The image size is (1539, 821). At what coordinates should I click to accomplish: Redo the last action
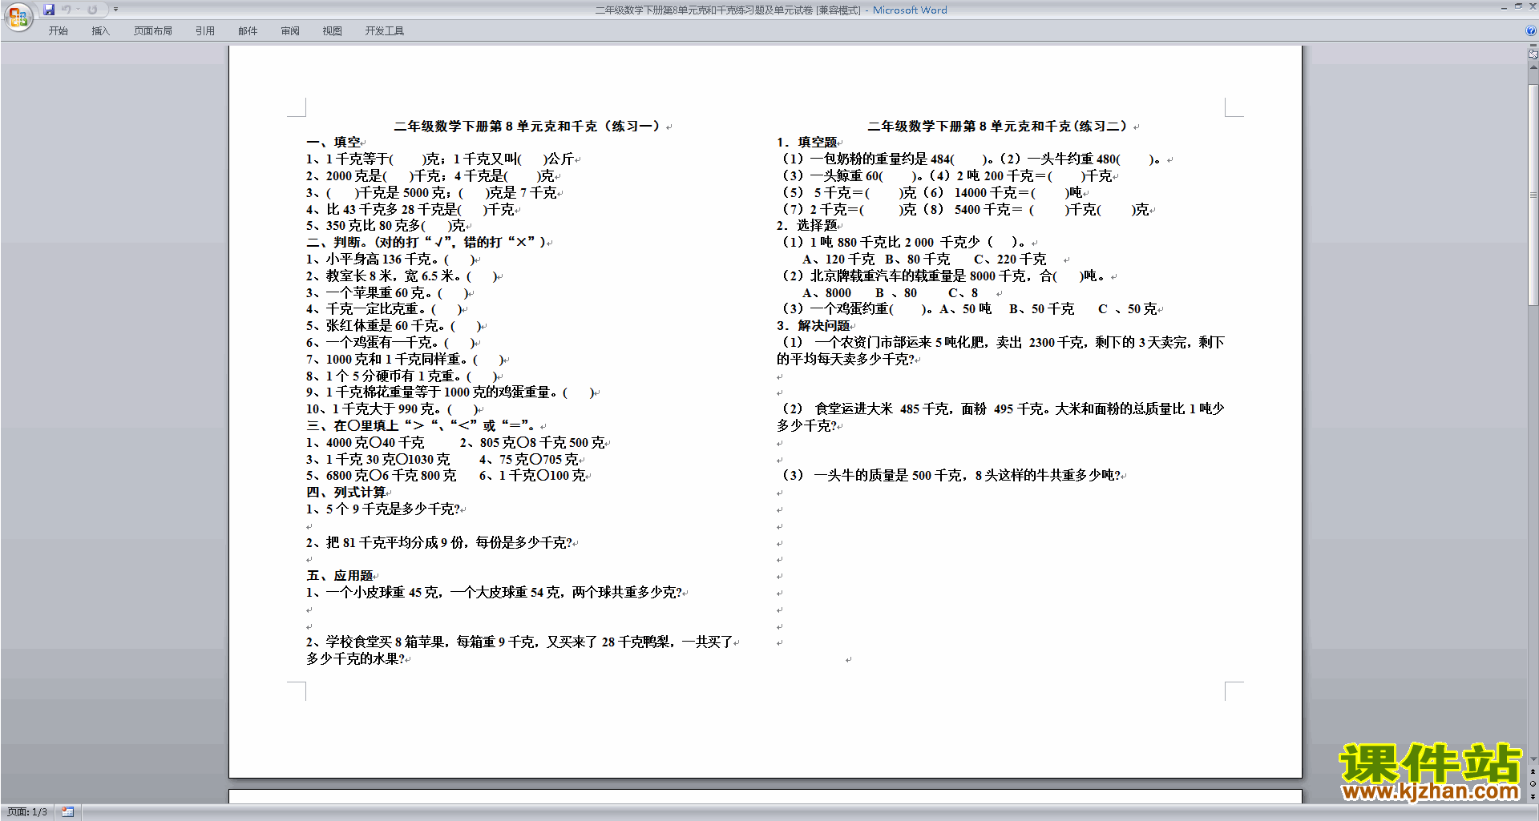tap(92, 10)
